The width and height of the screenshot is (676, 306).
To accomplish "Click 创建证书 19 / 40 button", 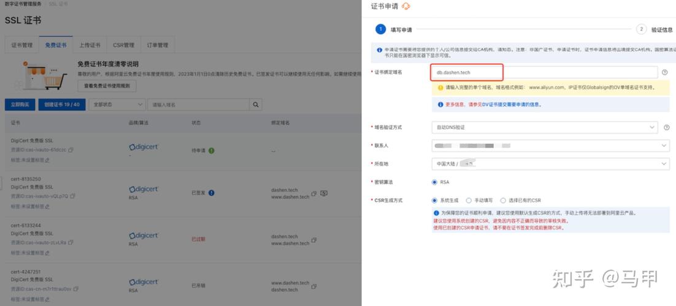I will pyautogui.click(x=62, y=105).
